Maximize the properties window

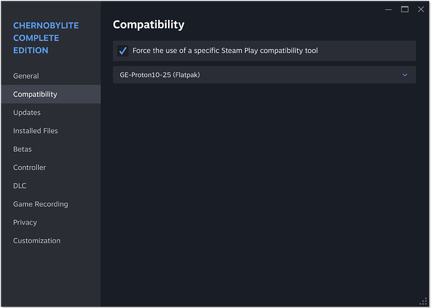pos(405,9)
